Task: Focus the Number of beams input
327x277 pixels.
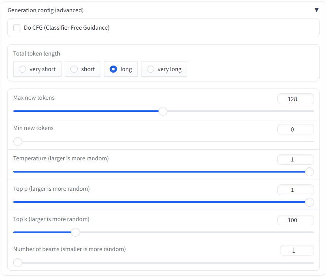Action: (x=296, y=251)
